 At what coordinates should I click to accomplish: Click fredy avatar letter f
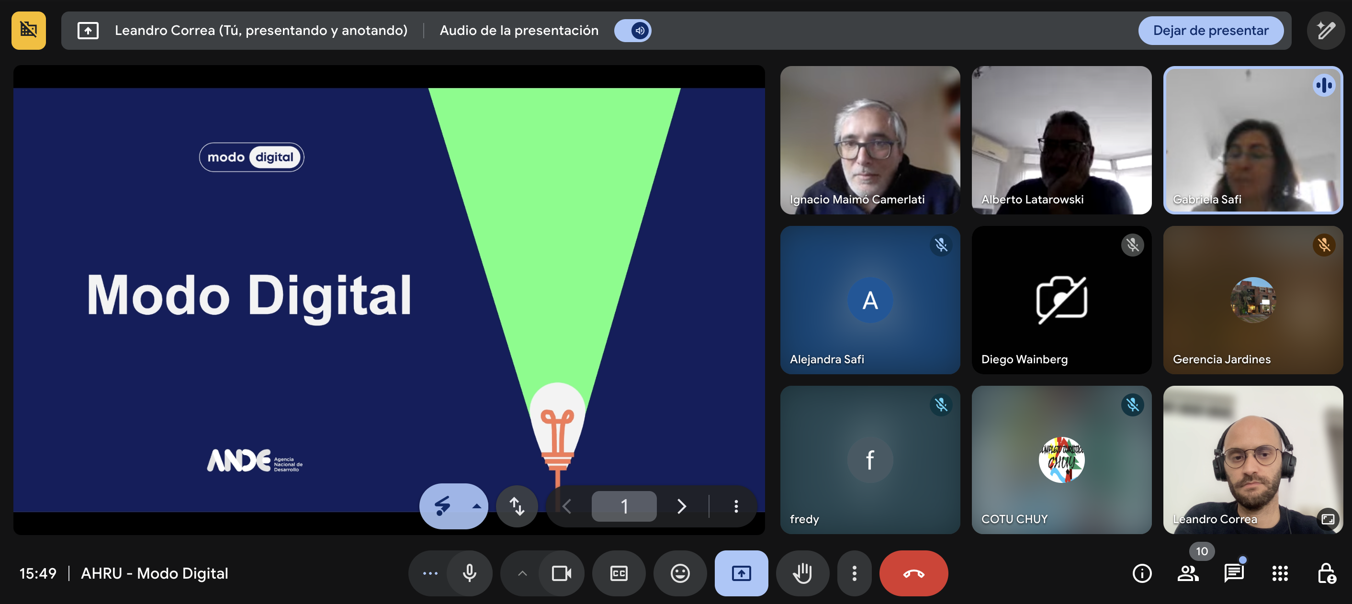click(870, 459)
